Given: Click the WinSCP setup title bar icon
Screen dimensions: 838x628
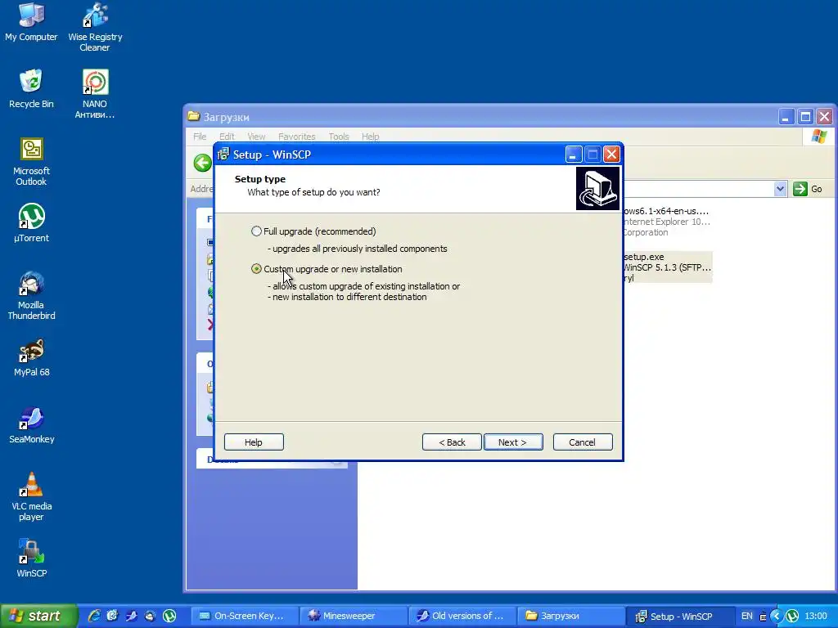Looking at the screenshot, I should (223, 155).
